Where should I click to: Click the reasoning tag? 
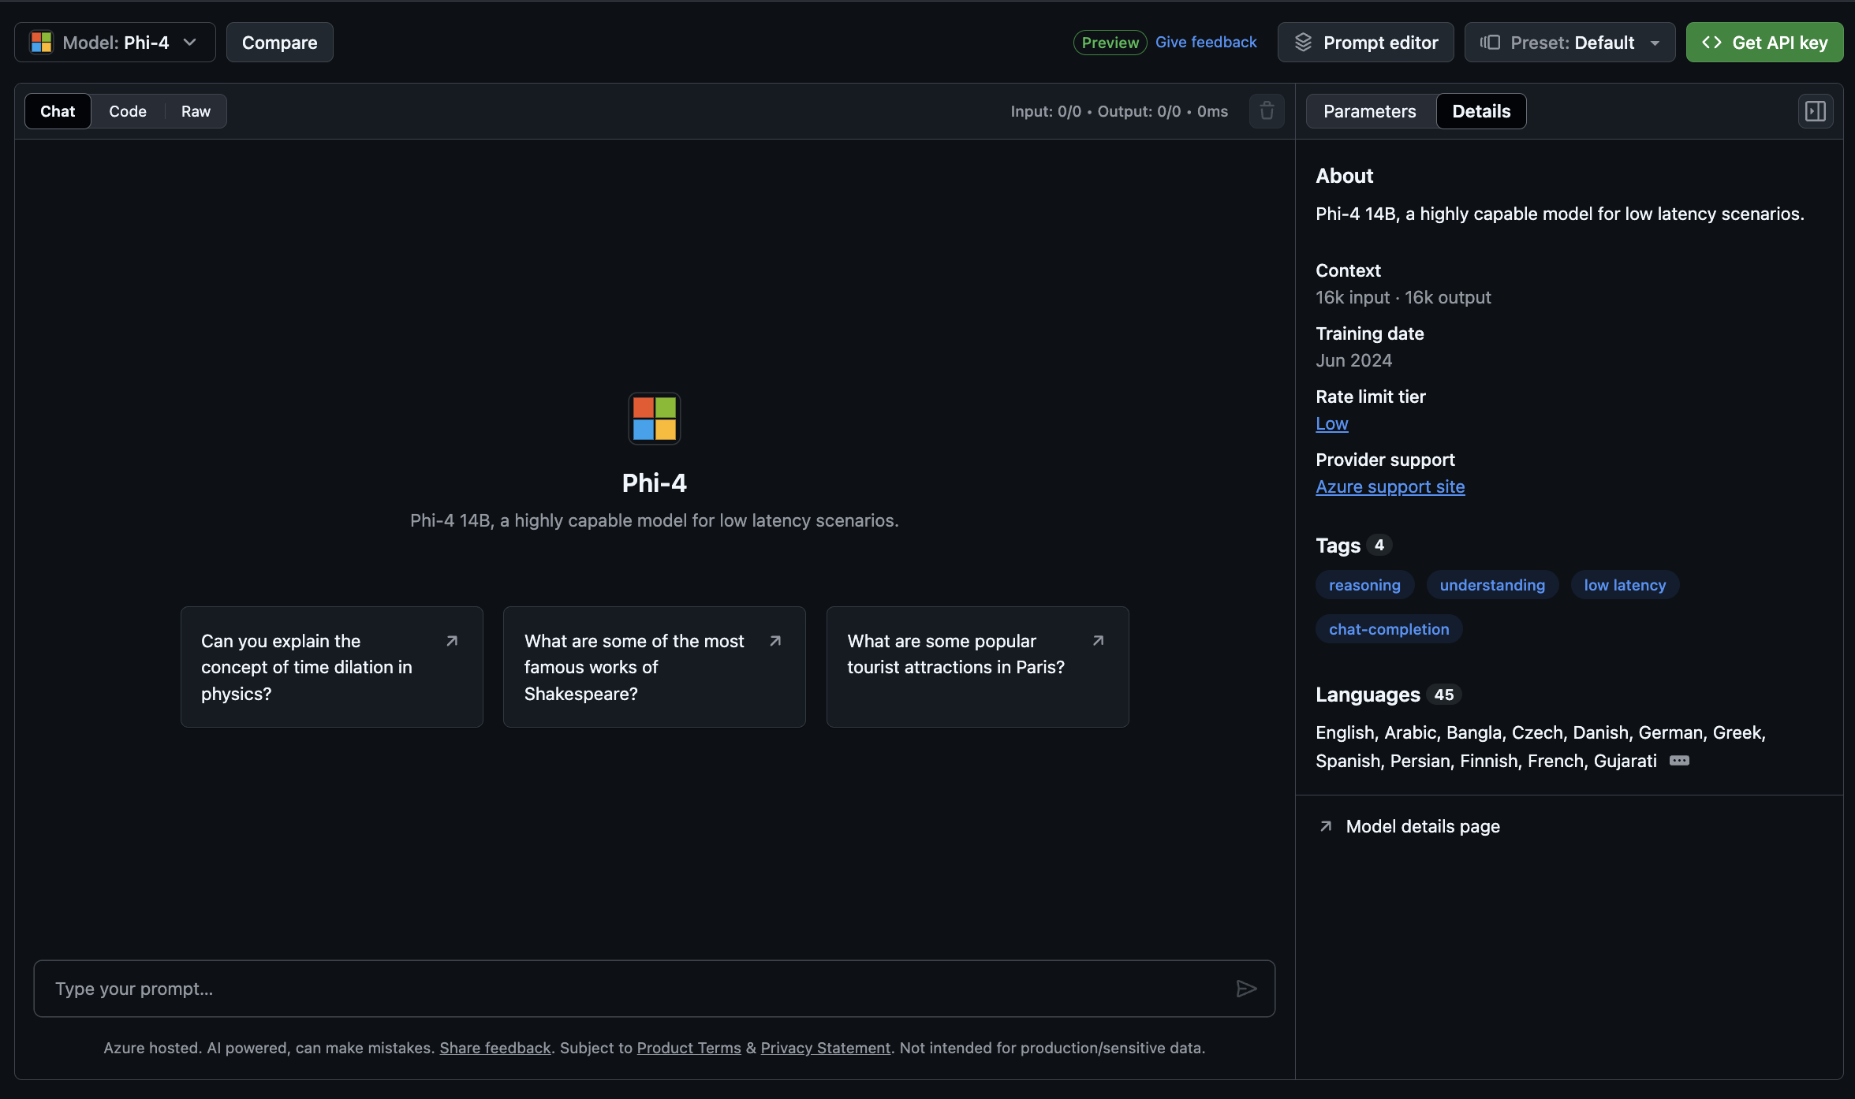(x=1364, y=585)
